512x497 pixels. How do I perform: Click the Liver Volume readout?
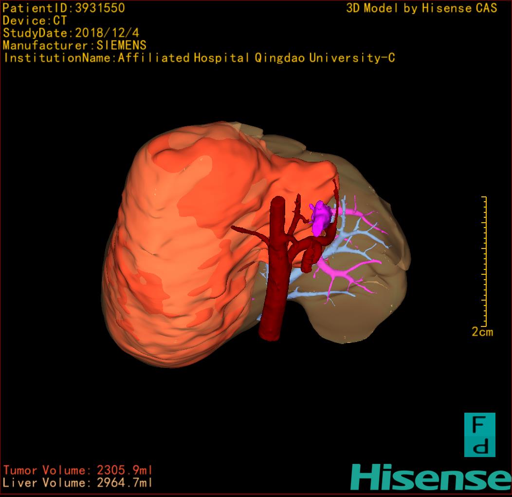[x=78, y=483]
